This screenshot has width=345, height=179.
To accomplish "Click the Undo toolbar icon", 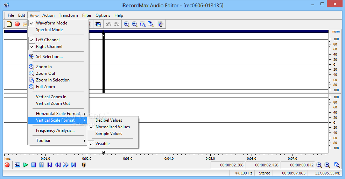I will [108, 24].
